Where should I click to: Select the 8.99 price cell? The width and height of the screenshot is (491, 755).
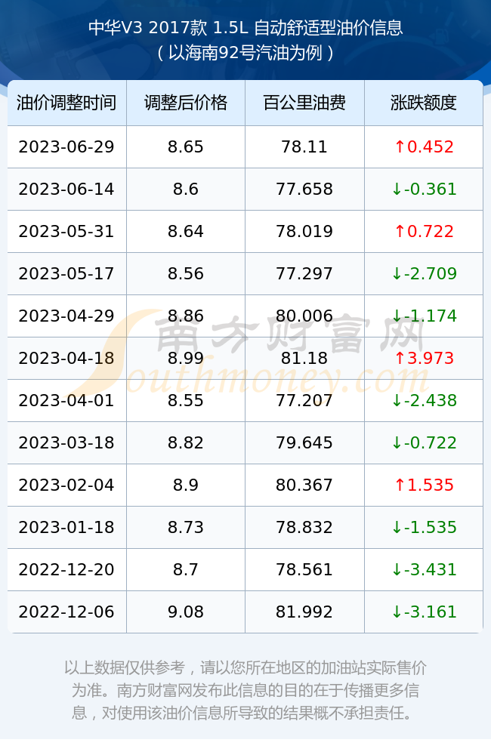tap(186, 358)
